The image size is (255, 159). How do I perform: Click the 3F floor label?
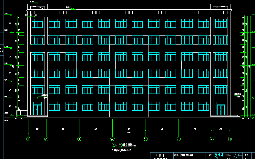pyautogui.click(x=10, y=73)
